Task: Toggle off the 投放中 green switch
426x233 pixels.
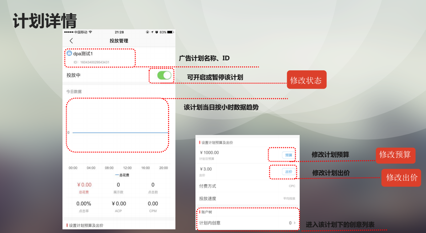Action: point(163,75)
